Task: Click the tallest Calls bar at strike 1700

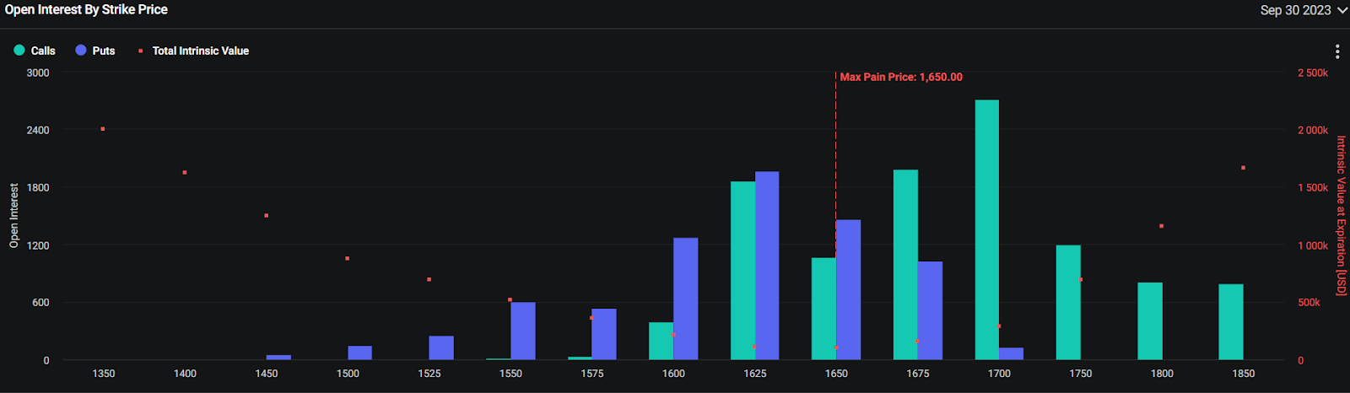Action: coord(986,229)
